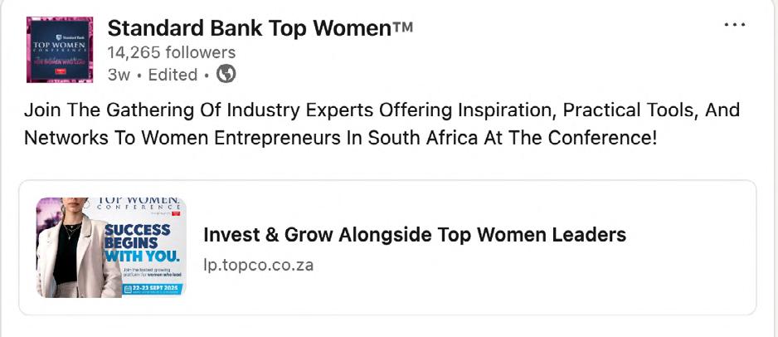Click the globe public visibility icon
This screenshot has width=778, height=337.
(226, 74)
